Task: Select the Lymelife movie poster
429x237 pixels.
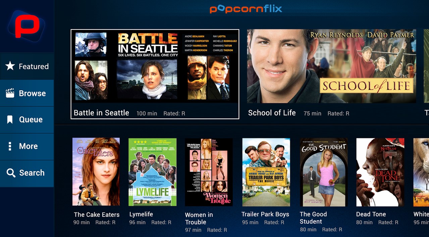Action: pos(152,172)
